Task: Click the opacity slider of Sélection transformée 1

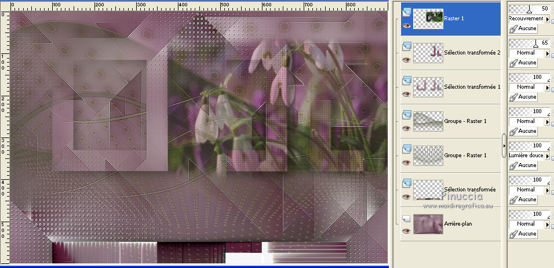Action: click(x=529, y=77)
